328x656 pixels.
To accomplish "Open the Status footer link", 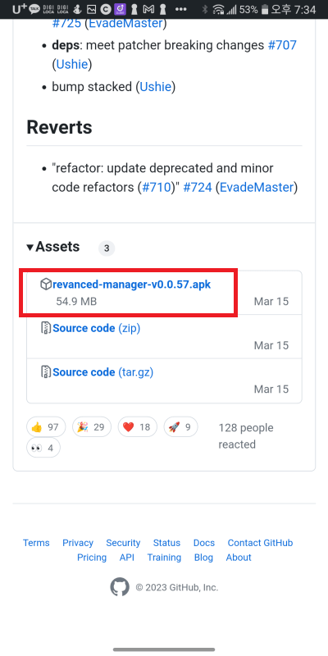I will 166,543.
